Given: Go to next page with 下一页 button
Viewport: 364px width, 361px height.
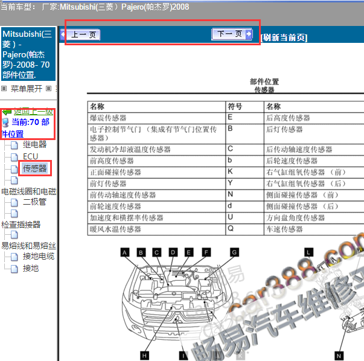Looking at the screenshot, I should pos(232,34).
